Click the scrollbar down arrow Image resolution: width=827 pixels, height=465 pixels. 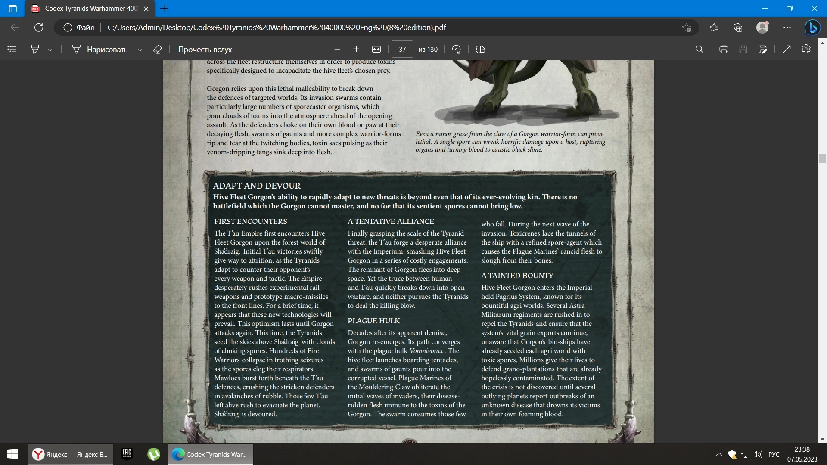coord(822,440)
